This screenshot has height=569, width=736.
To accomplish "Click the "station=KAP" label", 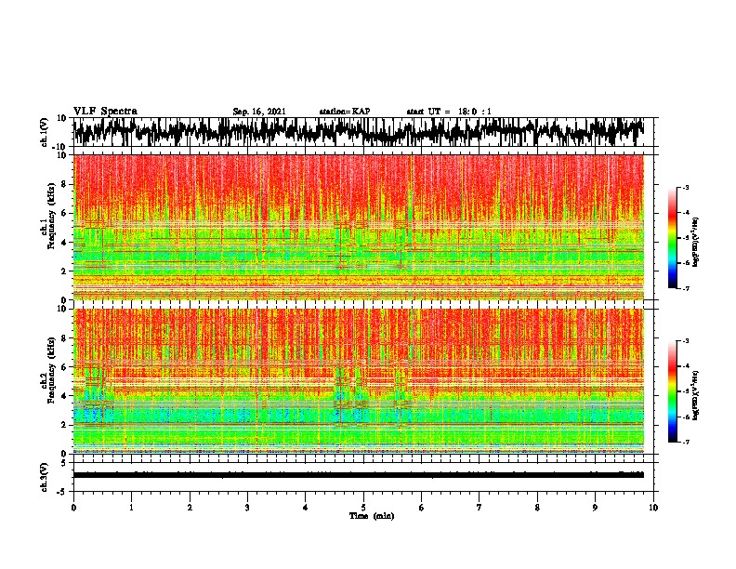I will 345,112.
